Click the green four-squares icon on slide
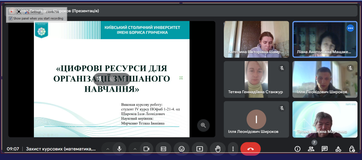This screenshot has height=160, width=362. tap(181, 78)
